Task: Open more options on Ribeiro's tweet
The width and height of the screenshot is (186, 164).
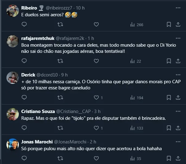Action: pos(178,8)
